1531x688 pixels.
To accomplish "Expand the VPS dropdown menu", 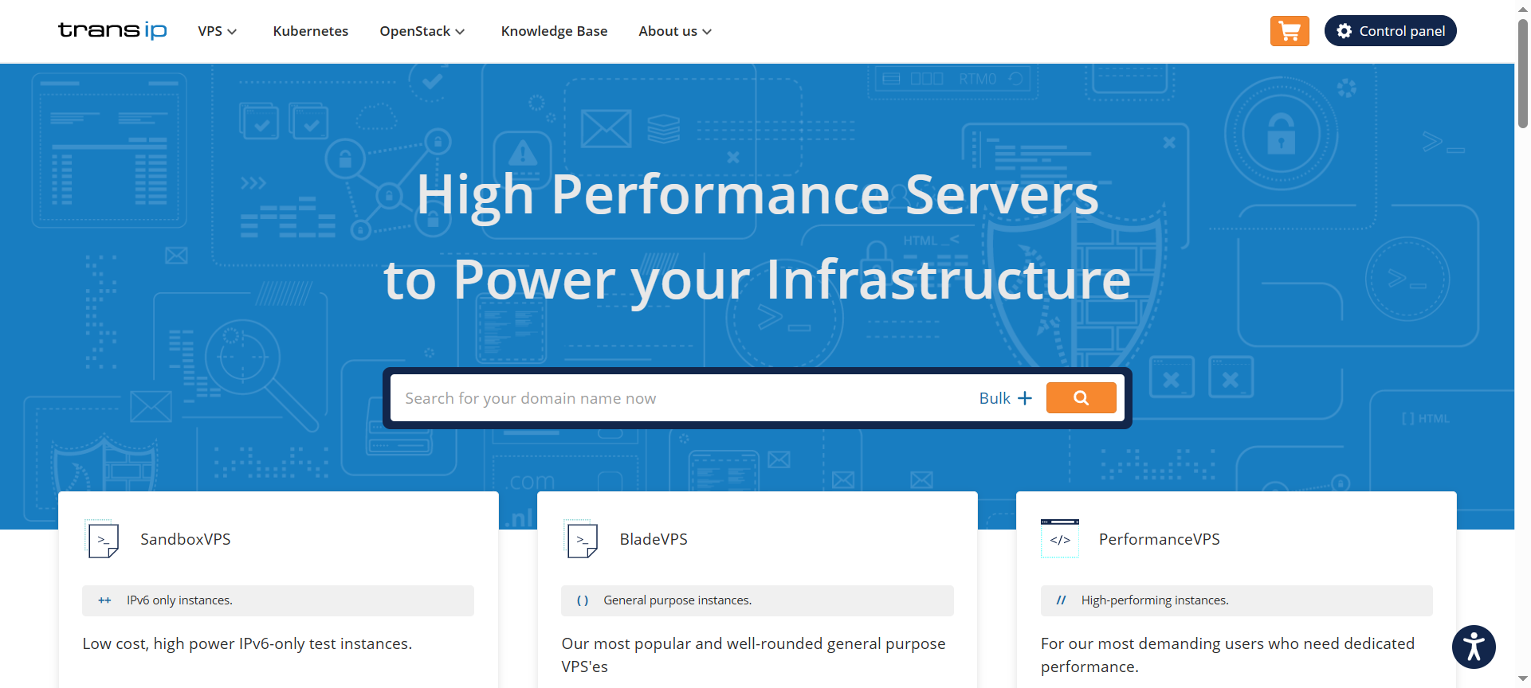I will coord(217,31).
